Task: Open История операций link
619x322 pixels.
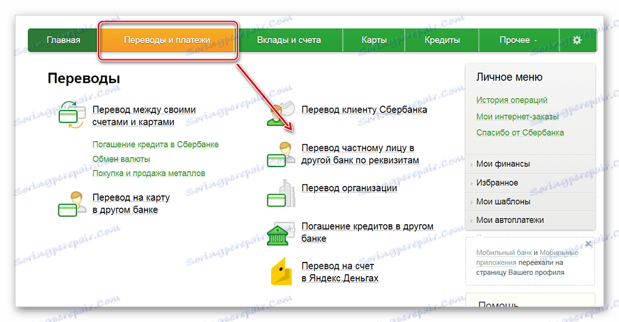Action: point(512,100)
